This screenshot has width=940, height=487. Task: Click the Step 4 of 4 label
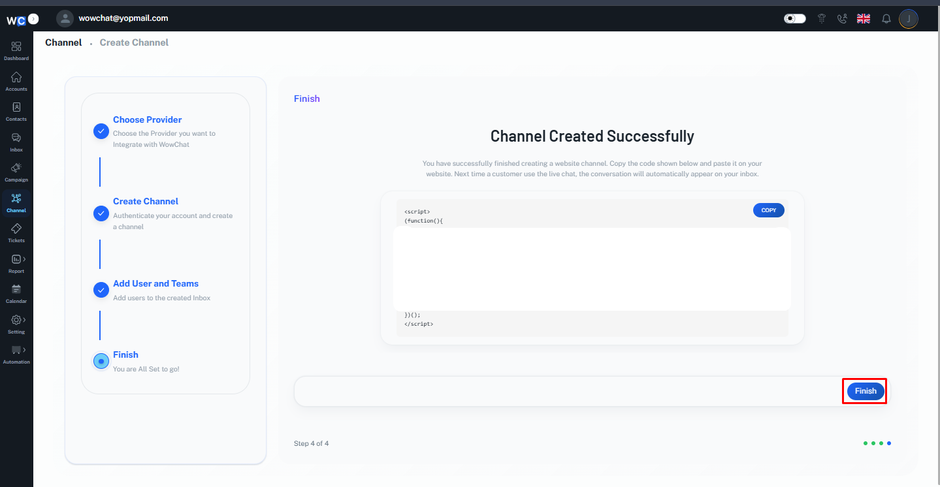coord(312,443)
